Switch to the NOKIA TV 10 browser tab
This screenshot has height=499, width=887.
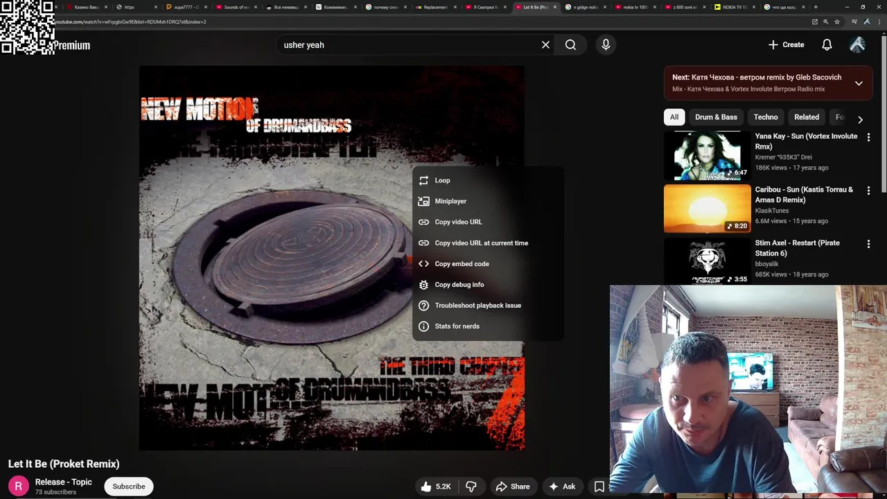click(x=733, y=7)
